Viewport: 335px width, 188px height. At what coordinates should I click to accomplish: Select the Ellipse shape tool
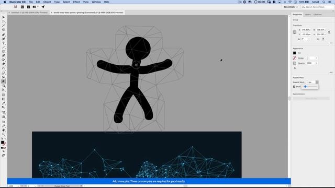point(4,52)
